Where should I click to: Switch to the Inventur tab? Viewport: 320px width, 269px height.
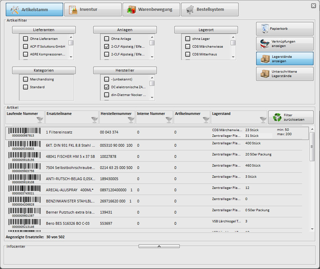coord(93,9)
